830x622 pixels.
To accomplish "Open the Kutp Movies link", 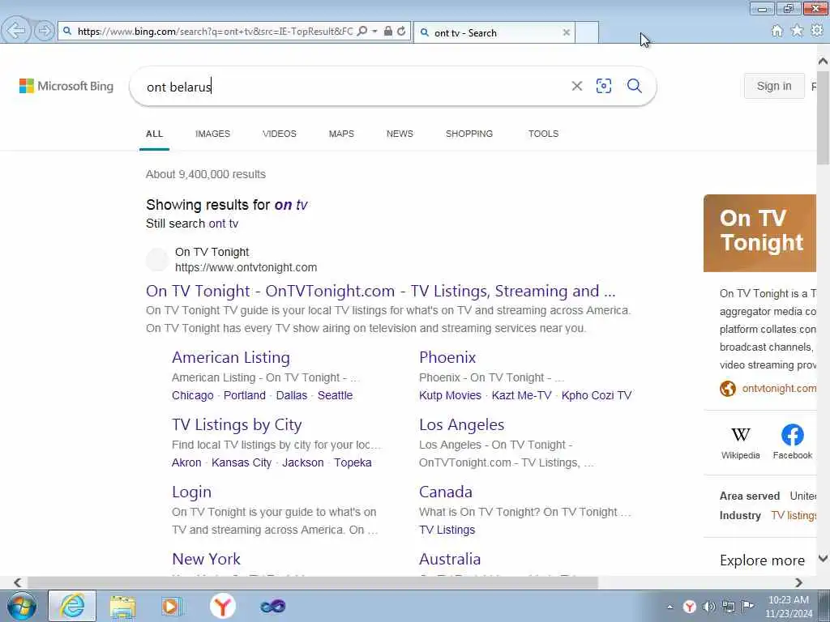I will (450, 395).
